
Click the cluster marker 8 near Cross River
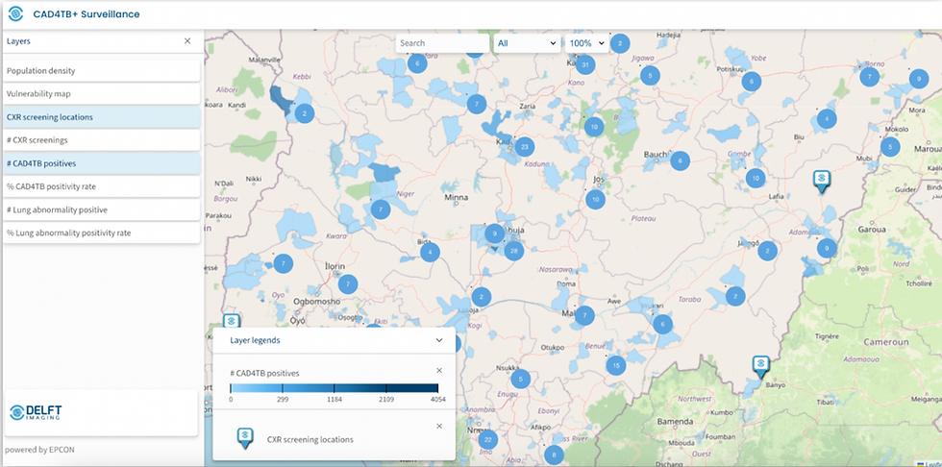(554, 455)
